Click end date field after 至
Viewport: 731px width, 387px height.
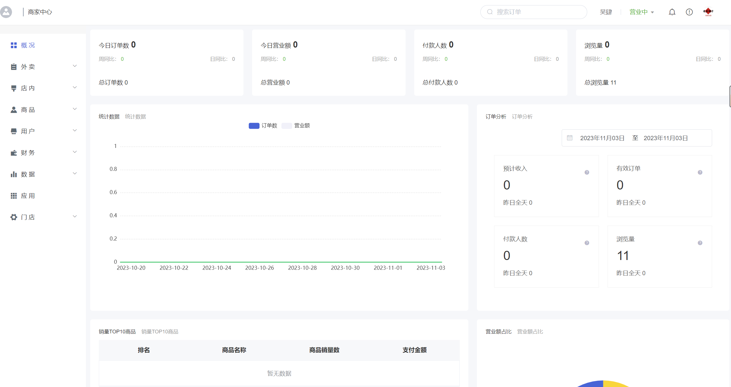click(x=666, y=138)
